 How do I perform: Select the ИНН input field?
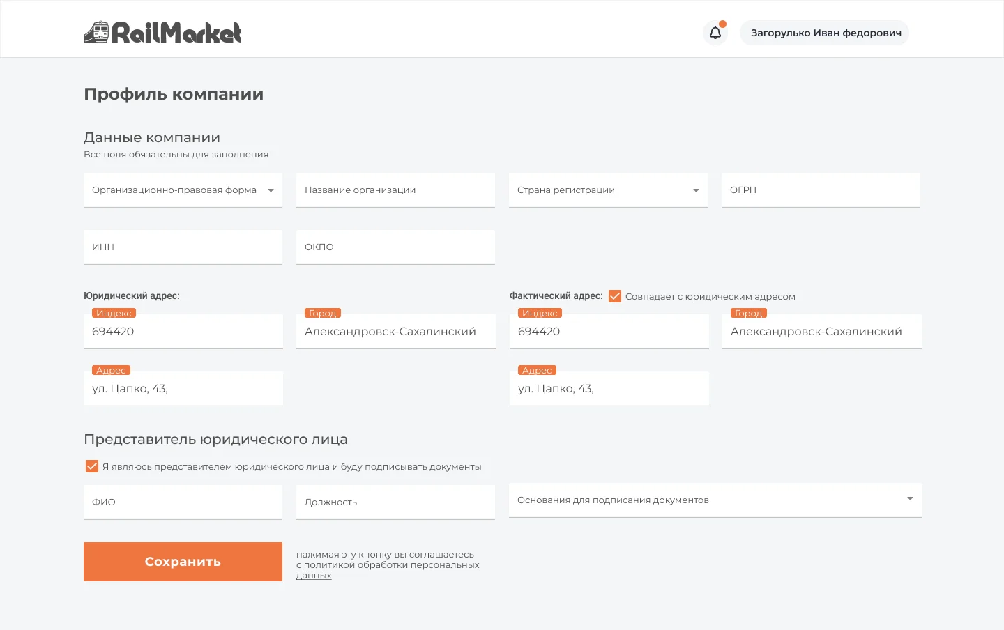pos(183,247)
